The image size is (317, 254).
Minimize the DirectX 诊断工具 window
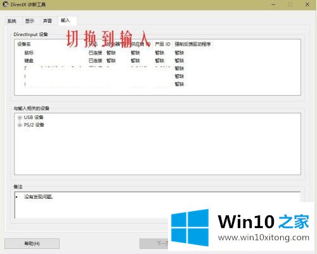274,4
